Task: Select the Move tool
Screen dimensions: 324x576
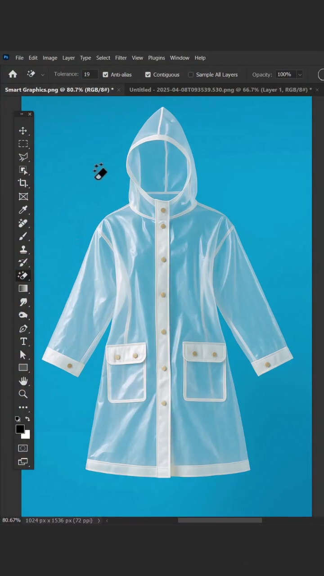Action: pos(23,131)
